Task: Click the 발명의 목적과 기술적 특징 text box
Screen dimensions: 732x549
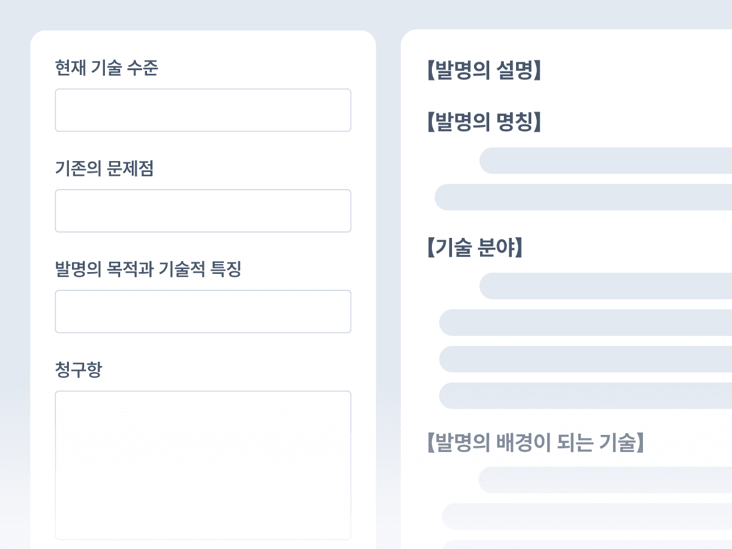Action: pyautogui.click(x=203, y=311)
